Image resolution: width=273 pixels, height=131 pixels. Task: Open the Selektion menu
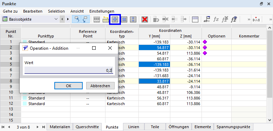pyautogui.click(x=56, y=11)
